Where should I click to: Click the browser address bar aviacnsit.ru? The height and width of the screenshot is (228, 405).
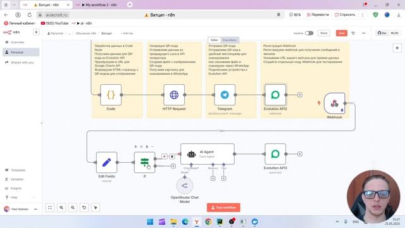(56, 15)
